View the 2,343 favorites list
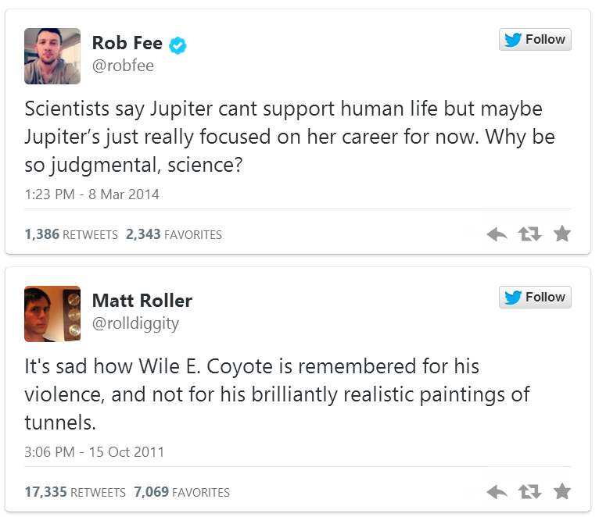Screen dimensions: 599x517 [174, 234]
